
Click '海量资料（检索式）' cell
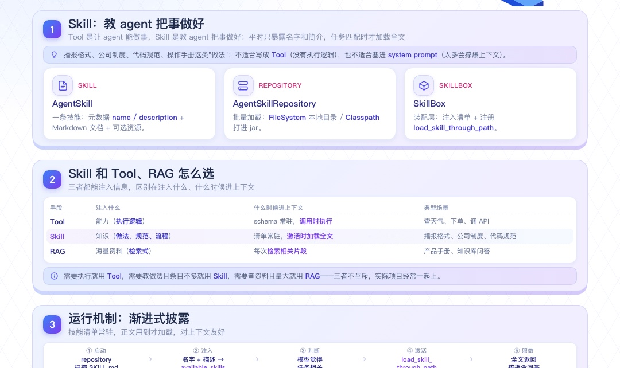pos(124,251)
